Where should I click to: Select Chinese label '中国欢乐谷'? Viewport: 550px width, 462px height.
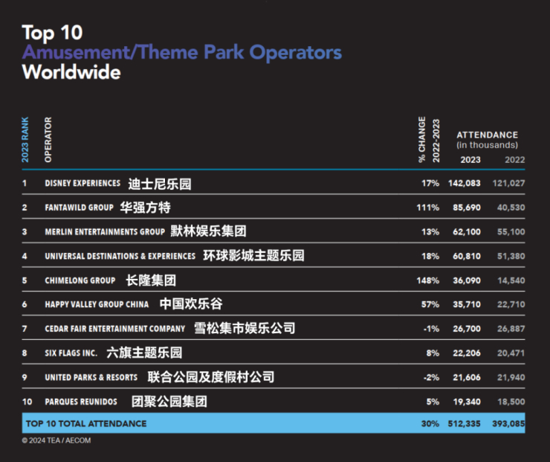191,304
